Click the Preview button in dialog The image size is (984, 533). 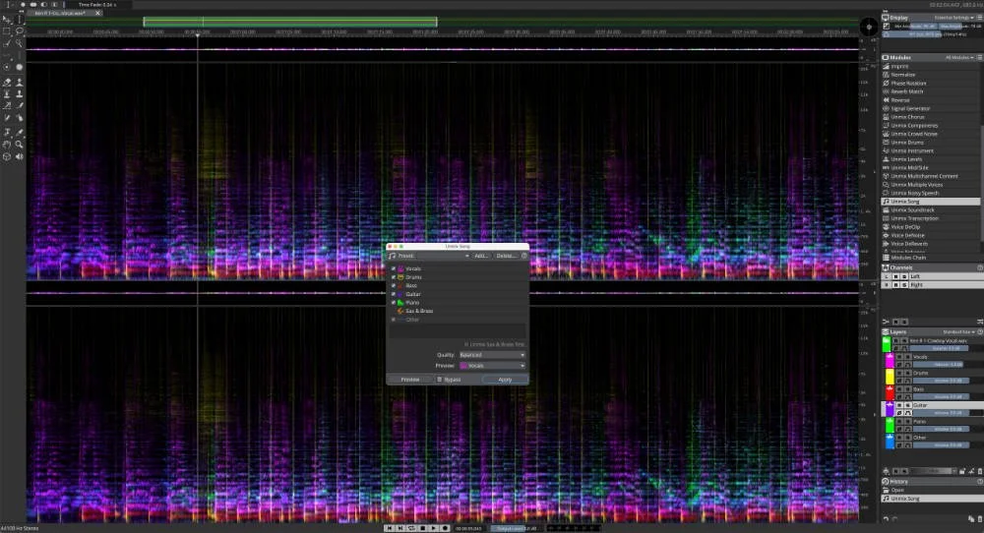point(409,380)
